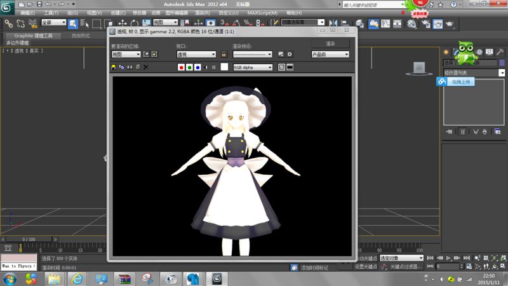Open the reference coordinate system dropdown
The image size is (508, 286).
point(165,22)
